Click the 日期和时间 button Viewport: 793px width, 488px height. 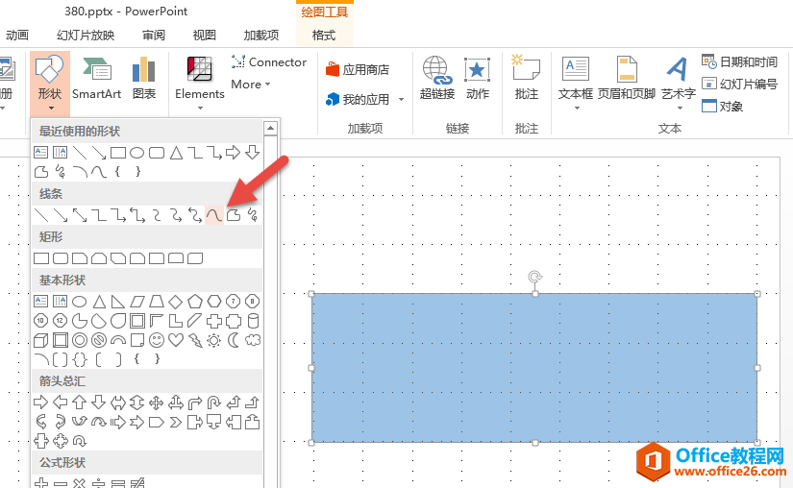[739, 61]
